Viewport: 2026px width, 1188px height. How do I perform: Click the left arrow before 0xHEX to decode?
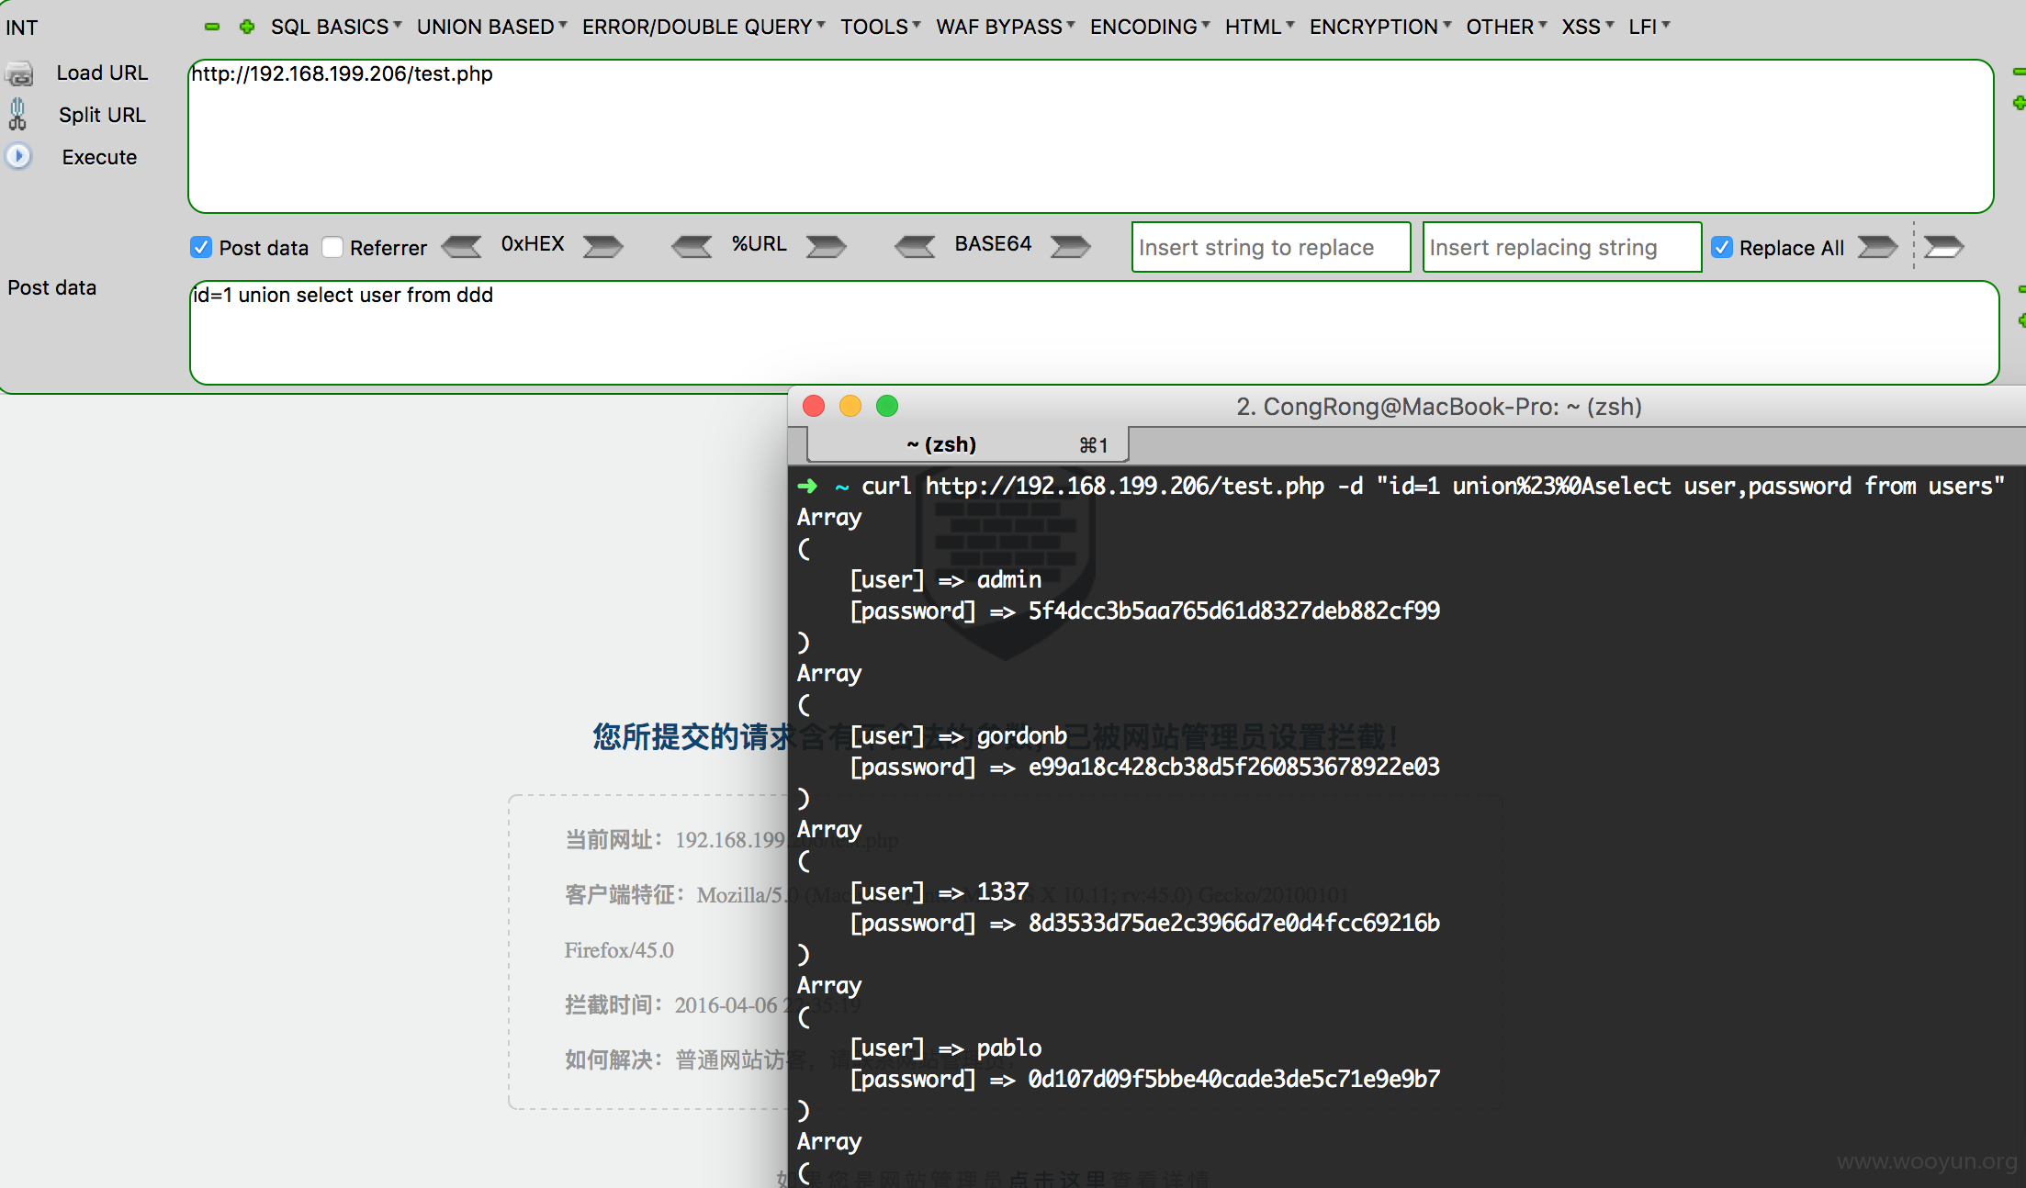[461, 246]
